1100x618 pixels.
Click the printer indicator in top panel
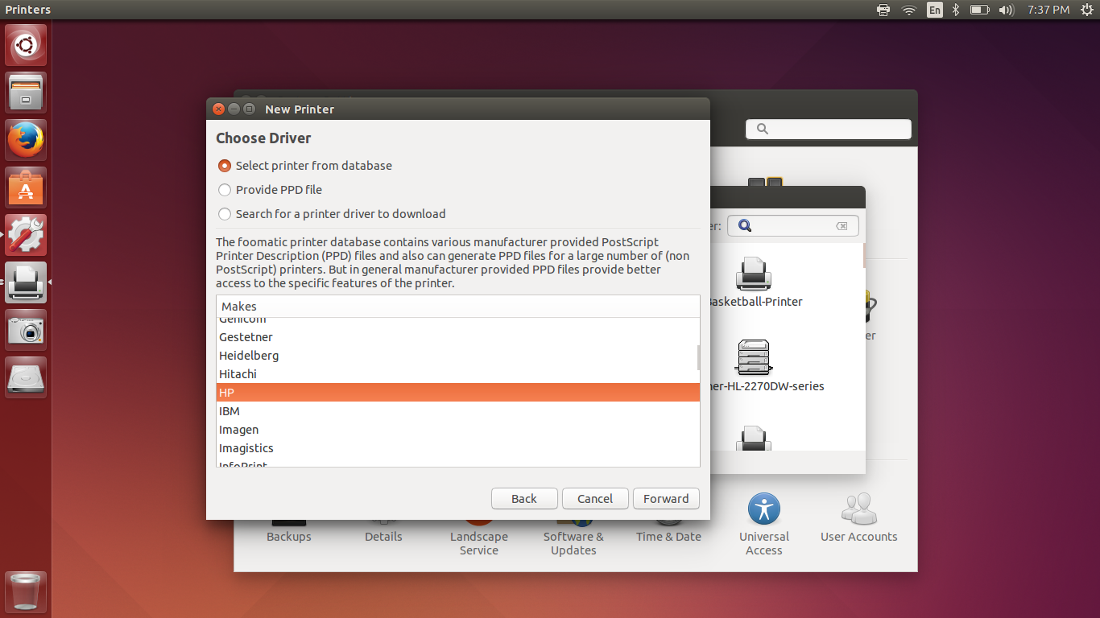(x=883, y=10)
